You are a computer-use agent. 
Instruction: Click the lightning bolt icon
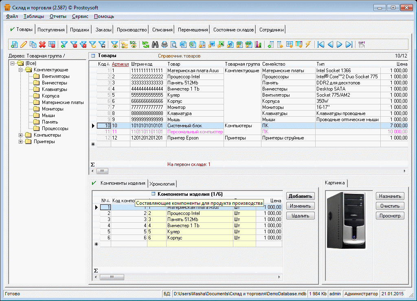pyautogui.click(x=308, y=44)
